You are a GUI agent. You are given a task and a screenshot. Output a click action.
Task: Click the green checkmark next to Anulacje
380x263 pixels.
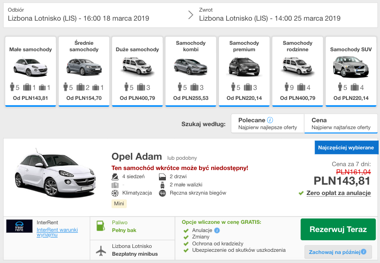click(186, 231)
